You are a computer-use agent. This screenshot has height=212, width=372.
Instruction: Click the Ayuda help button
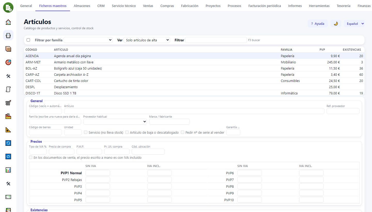coord(318,24)
